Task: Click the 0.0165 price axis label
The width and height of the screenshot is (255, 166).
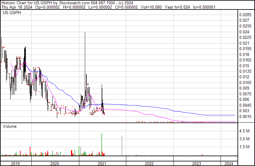Action: (x=245, y=60)
